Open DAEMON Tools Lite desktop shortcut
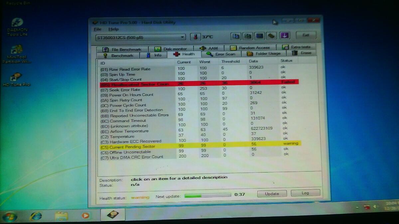399x224 pixels. coord(17,27)
